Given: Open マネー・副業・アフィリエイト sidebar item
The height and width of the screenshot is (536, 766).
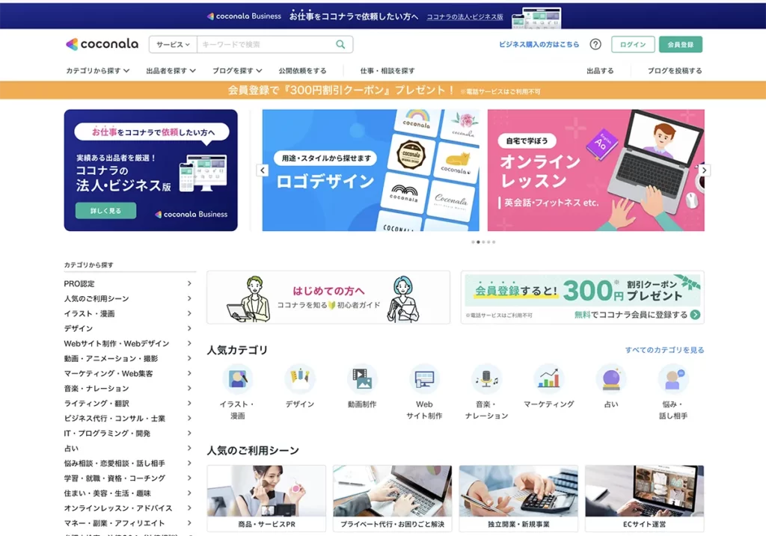Looking at the screenshot, I should coord(128,523).
